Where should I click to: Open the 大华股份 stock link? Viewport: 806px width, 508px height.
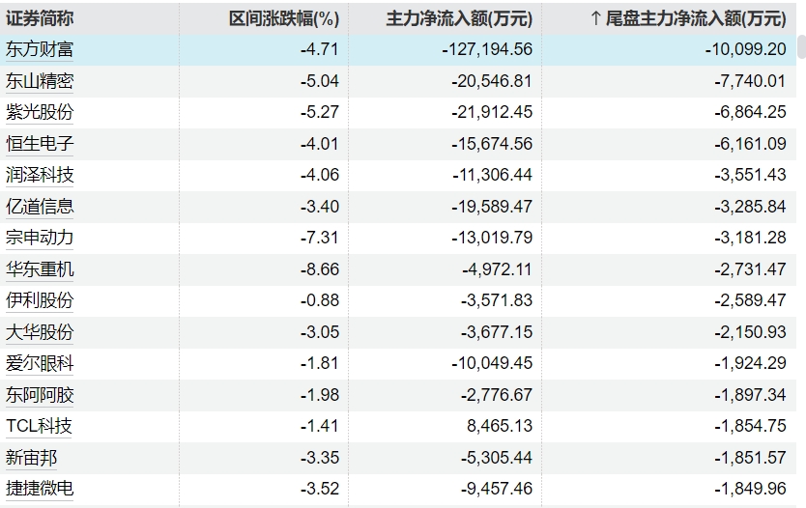tap(40, 332)
